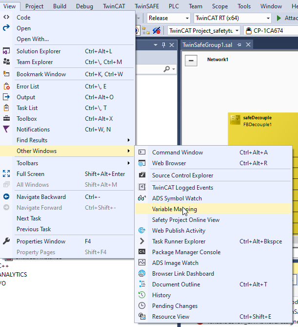Click the Resource View icon
The width and height of the screenshot is (298, 327).
coord(142,316)
